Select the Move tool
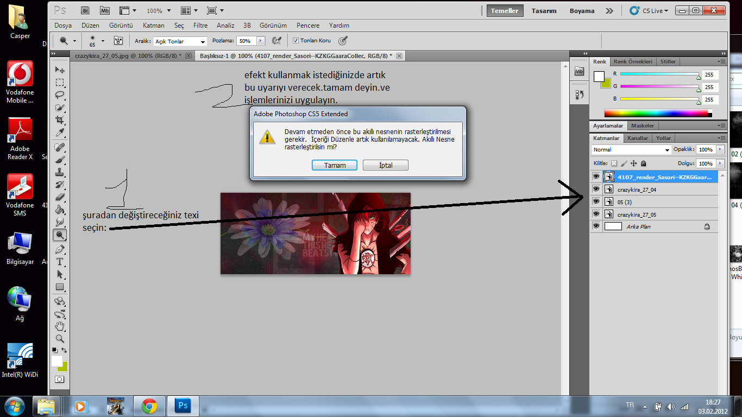 click(60, 70)
